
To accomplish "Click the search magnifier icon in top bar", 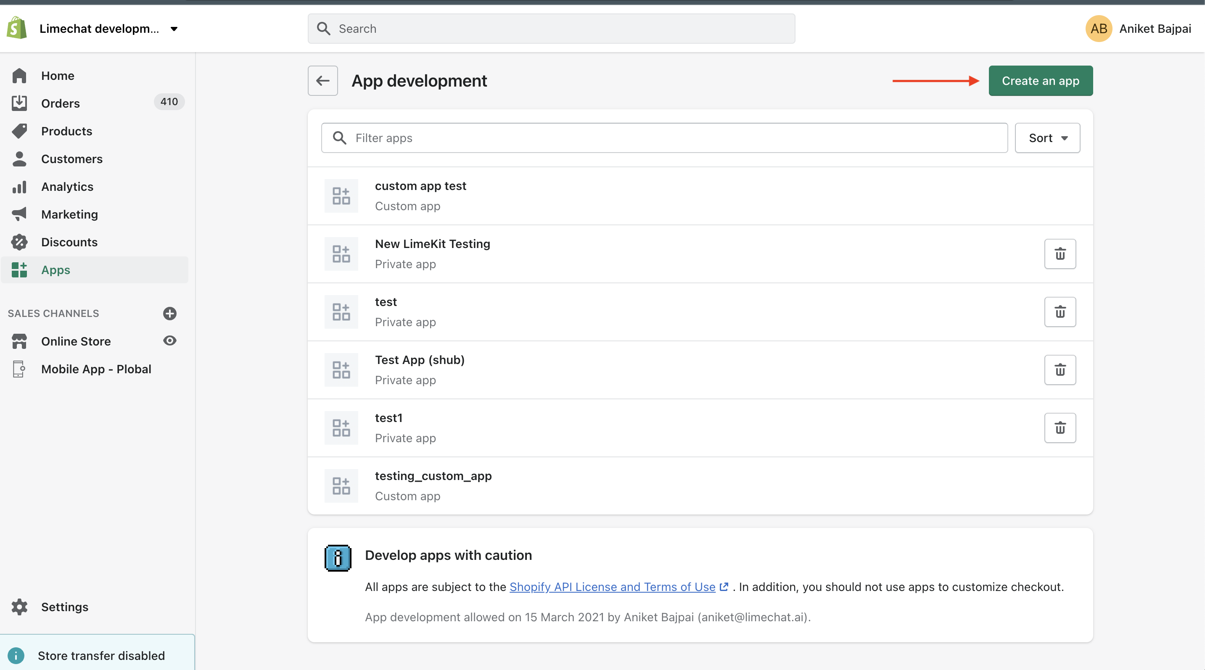I will (323, 29).
